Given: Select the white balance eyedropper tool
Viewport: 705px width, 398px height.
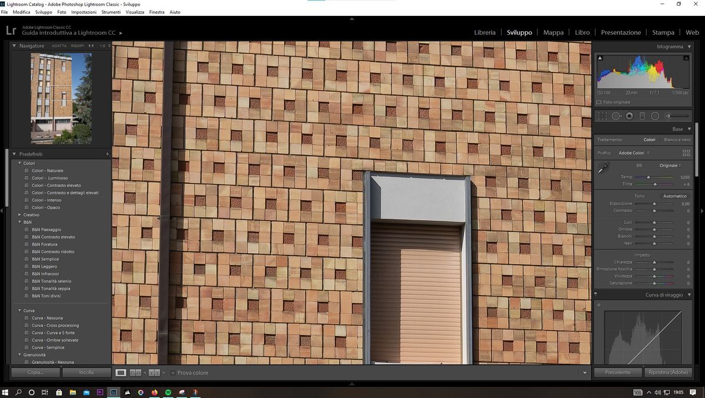Looking at the screenshot, I should click(x=603, y=169).
